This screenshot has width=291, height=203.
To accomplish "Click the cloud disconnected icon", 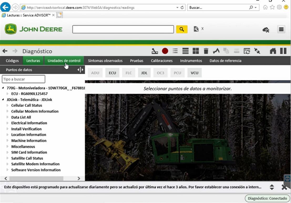I will (266, 30).
